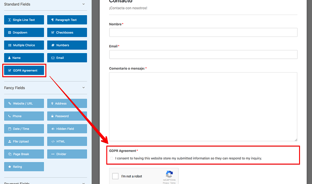Collapse the Payment Fields section chevron
The height and width of the screenshot is (184, 312).
tap(84, 183)
